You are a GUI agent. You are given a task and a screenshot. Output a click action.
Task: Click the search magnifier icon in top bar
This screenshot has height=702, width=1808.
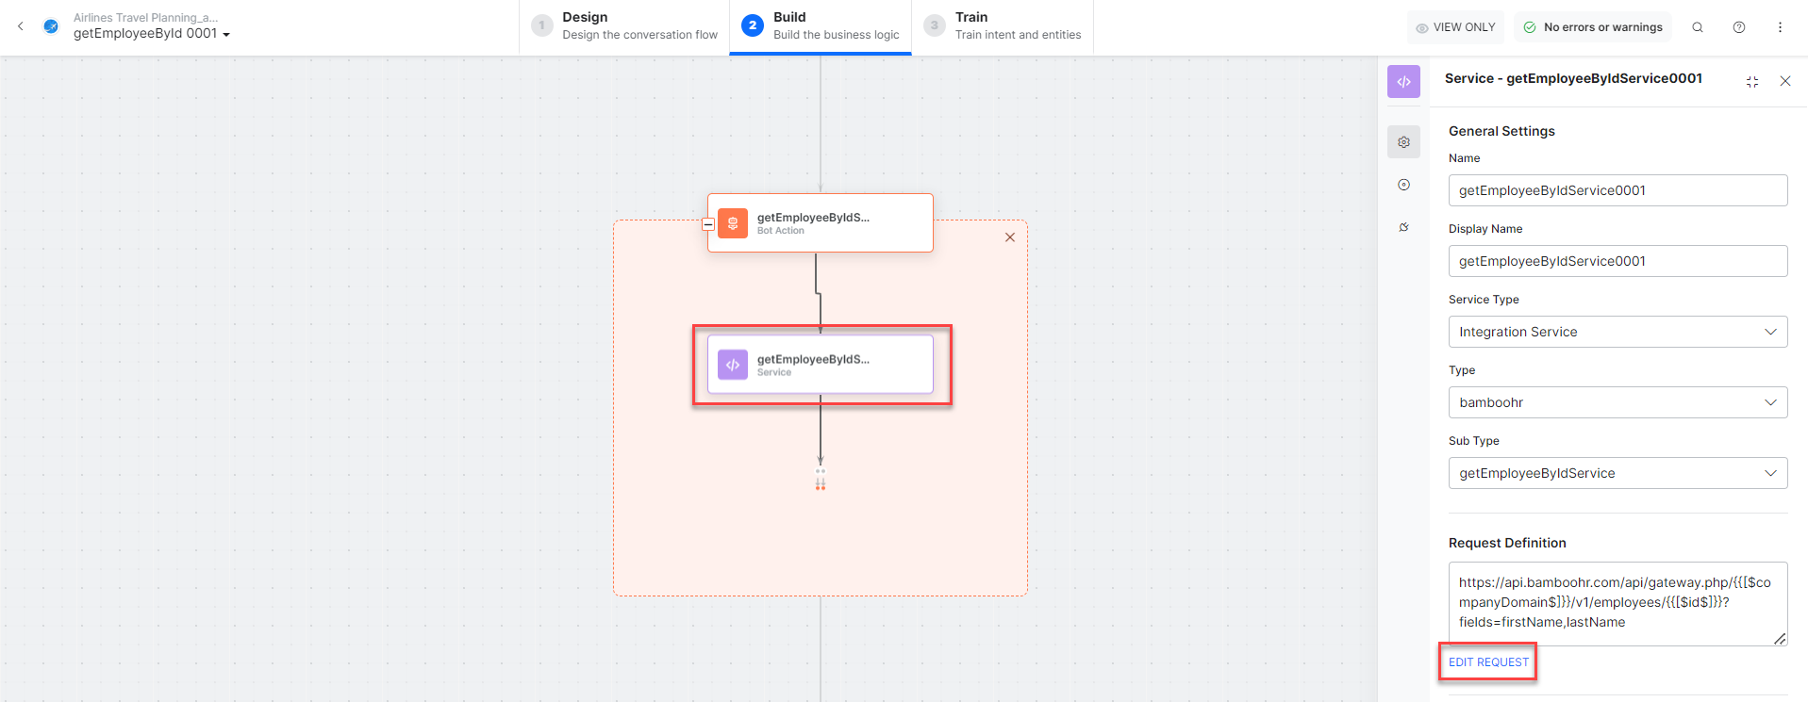click(x=1697, y=27)
